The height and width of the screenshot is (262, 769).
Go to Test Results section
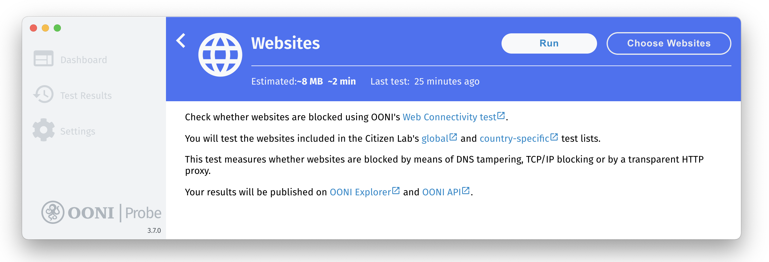86,96
